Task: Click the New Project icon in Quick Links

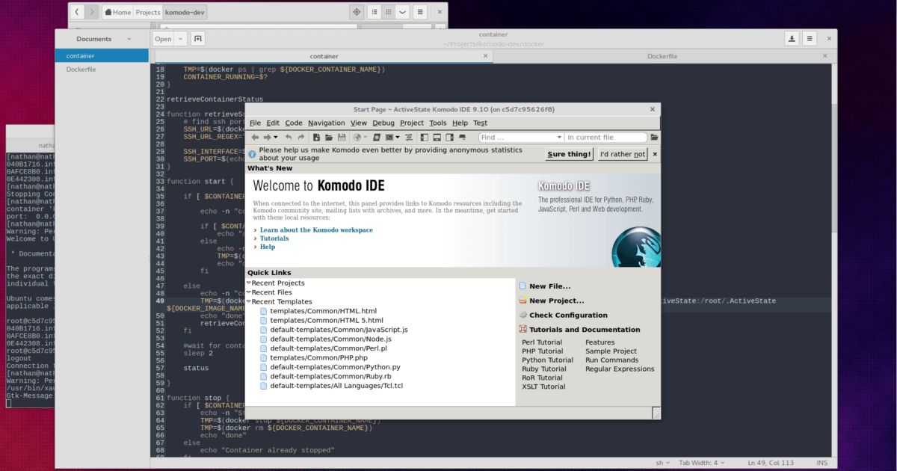Action: click(x=523, y=301)
